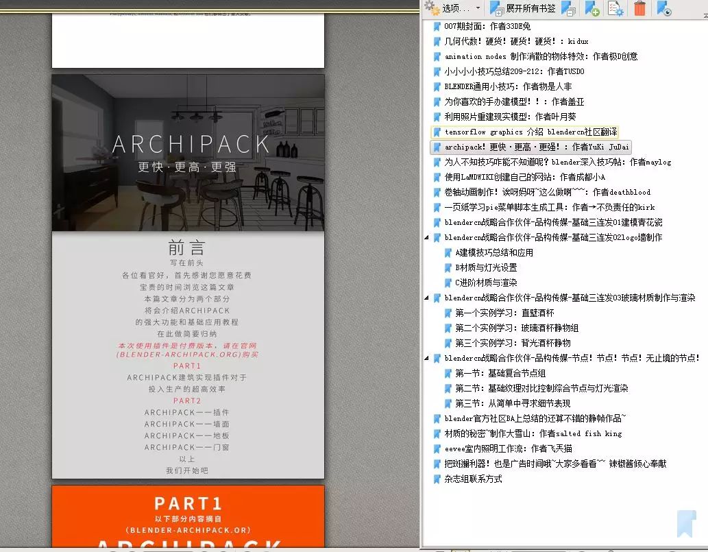
Task: Open bookmark 几何代数！硬货 by kidux
Action: point(516,41)
